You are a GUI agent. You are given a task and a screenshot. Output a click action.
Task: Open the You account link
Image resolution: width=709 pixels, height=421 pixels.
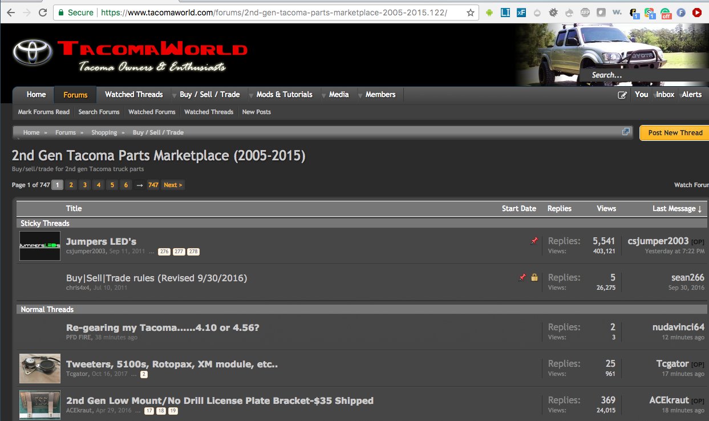click(x=642, y=95)
